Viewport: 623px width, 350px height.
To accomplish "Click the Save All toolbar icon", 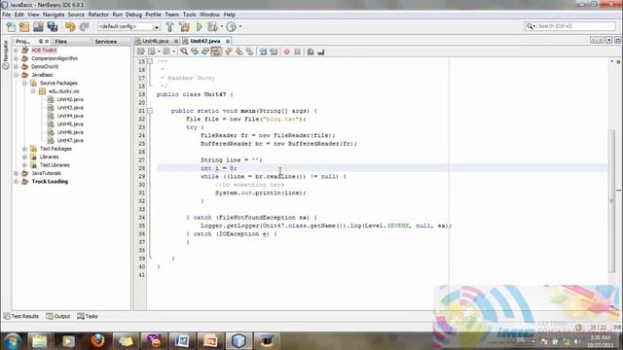I will [x=52, y=26].
